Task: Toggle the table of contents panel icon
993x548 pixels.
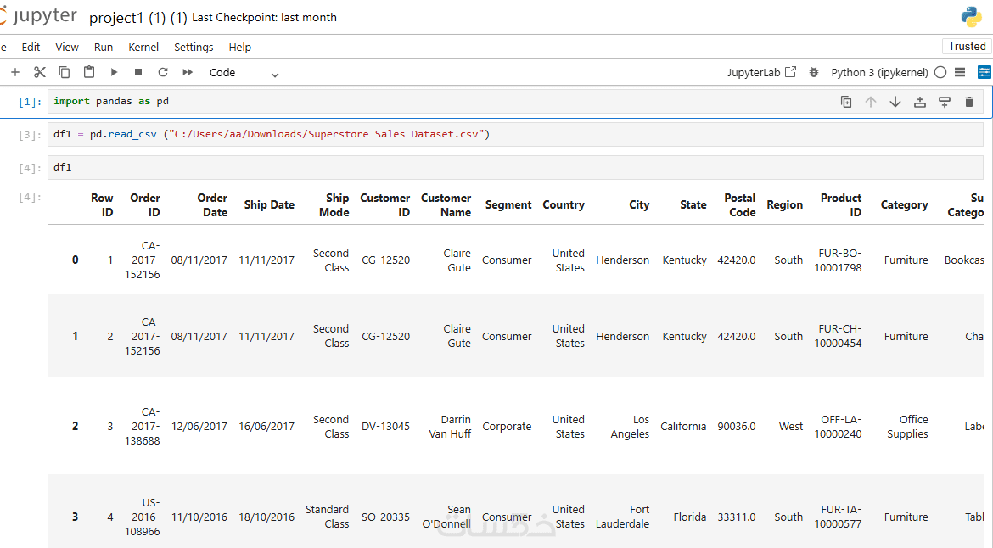Action: [960, 73]
